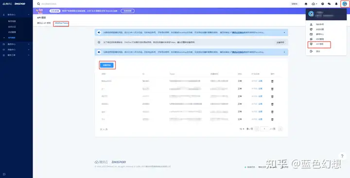The height and width of the screenshot is (178, 350).
Task: Select API 密钥 in the user dropdown menu
Action: click(319, 44)
